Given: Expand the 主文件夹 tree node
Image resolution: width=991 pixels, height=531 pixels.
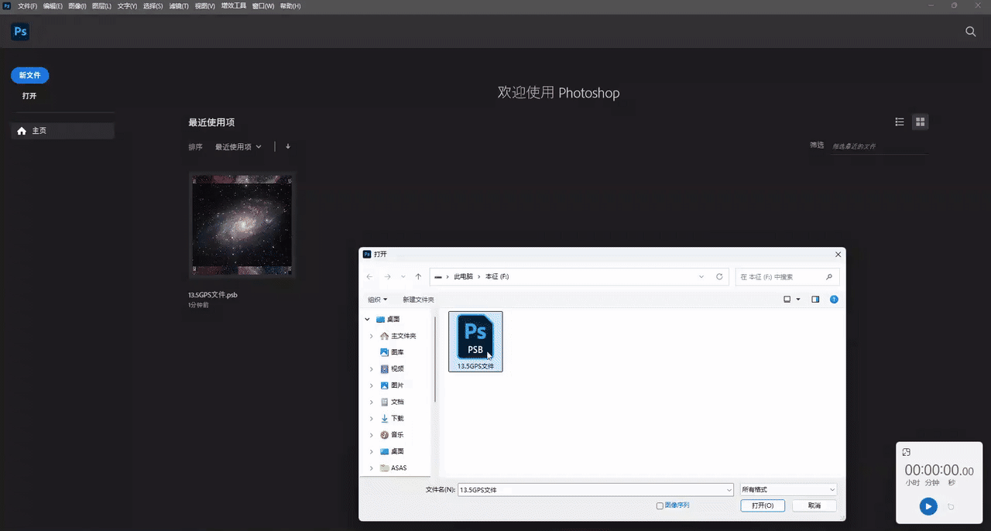Looking at the screenshot, I should 372,336.
